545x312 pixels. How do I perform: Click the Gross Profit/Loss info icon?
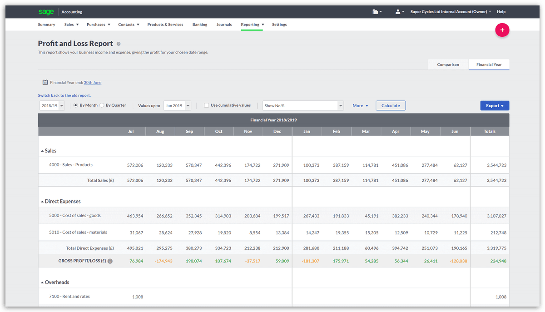tap(110, 261)
